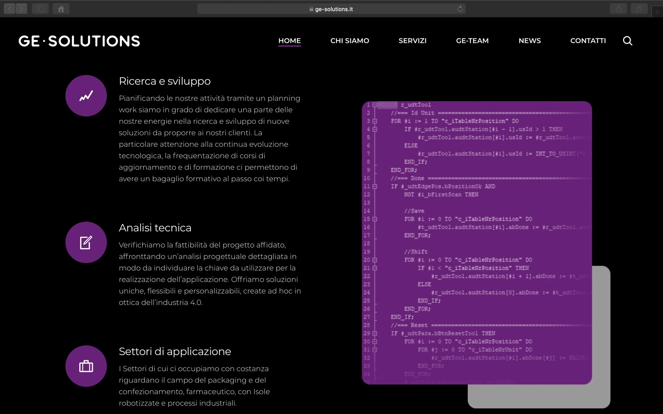The height and width of the screenshot is (414, 663).
Task: Click the Settori di applicazione heading
Action: (175, 352)
